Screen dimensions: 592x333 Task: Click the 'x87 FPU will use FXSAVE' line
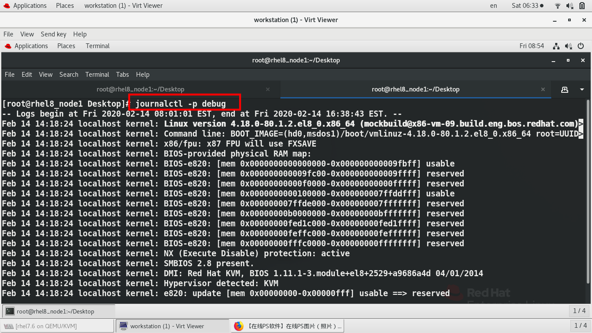(x=159, y=144)
